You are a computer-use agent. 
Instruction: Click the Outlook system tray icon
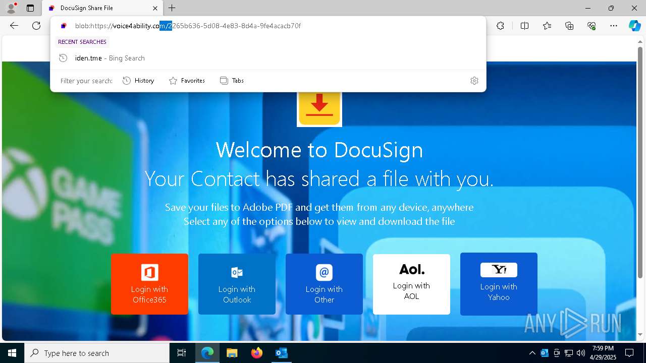click(545, 353)
